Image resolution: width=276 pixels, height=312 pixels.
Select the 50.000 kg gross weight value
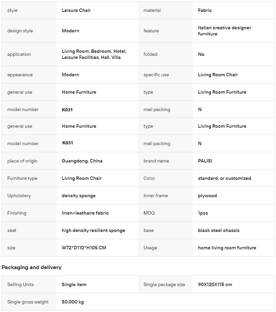click(72, 302)
